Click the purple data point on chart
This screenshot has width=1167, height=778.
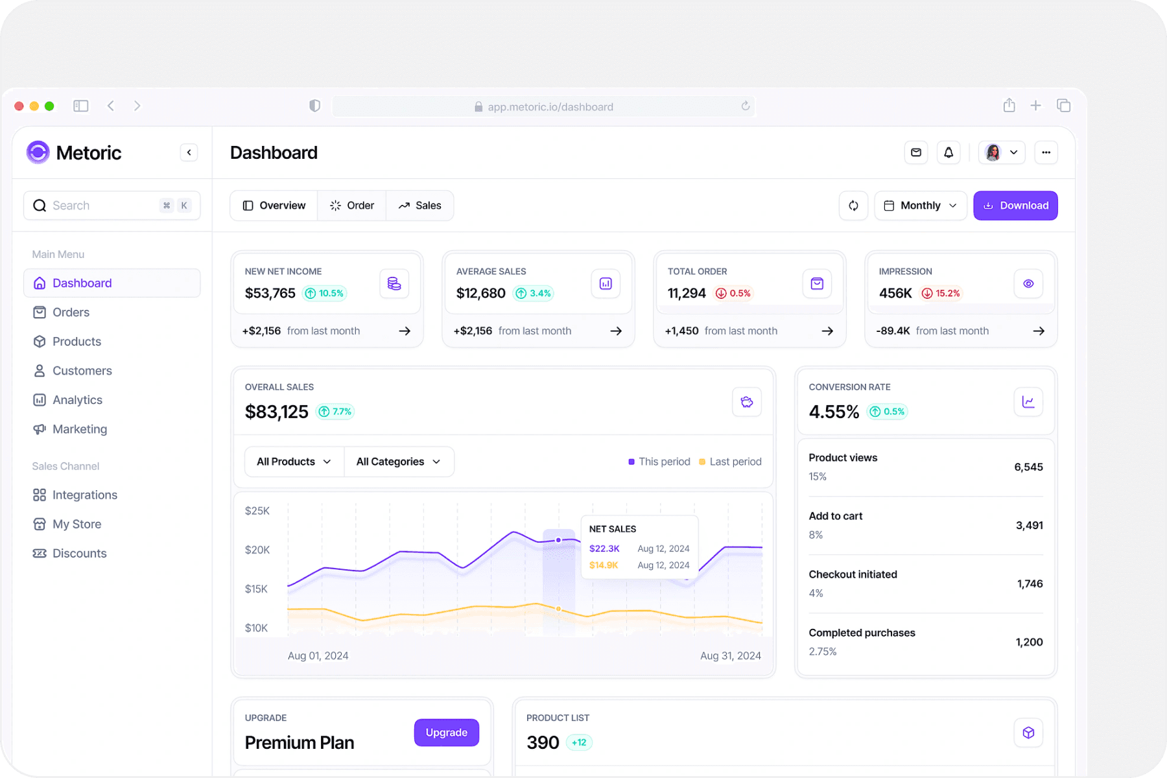click(x=558, y=540)
